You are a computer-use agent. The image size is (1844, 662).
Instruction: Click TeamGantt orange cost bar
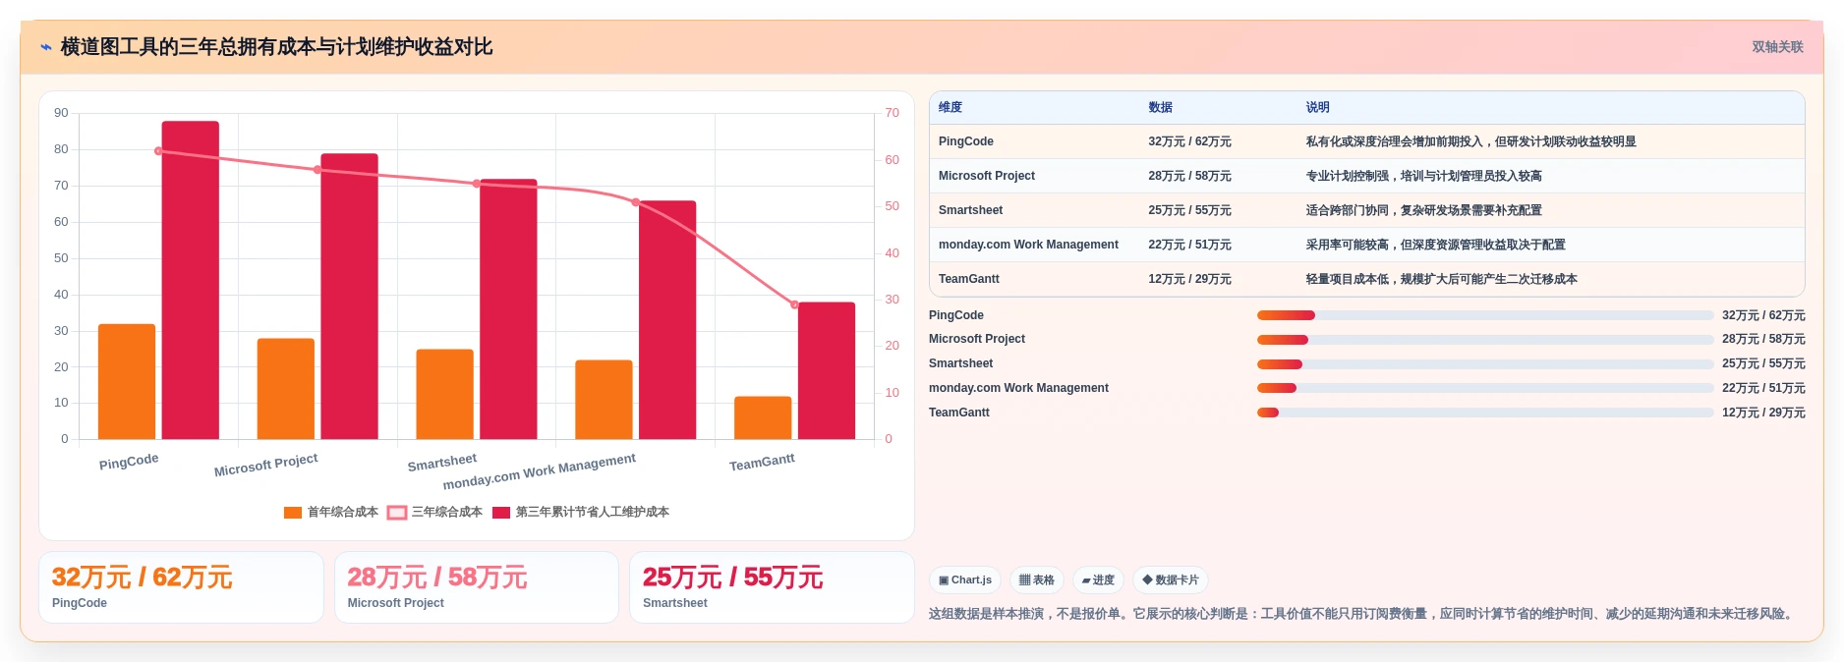coord(763,417)
